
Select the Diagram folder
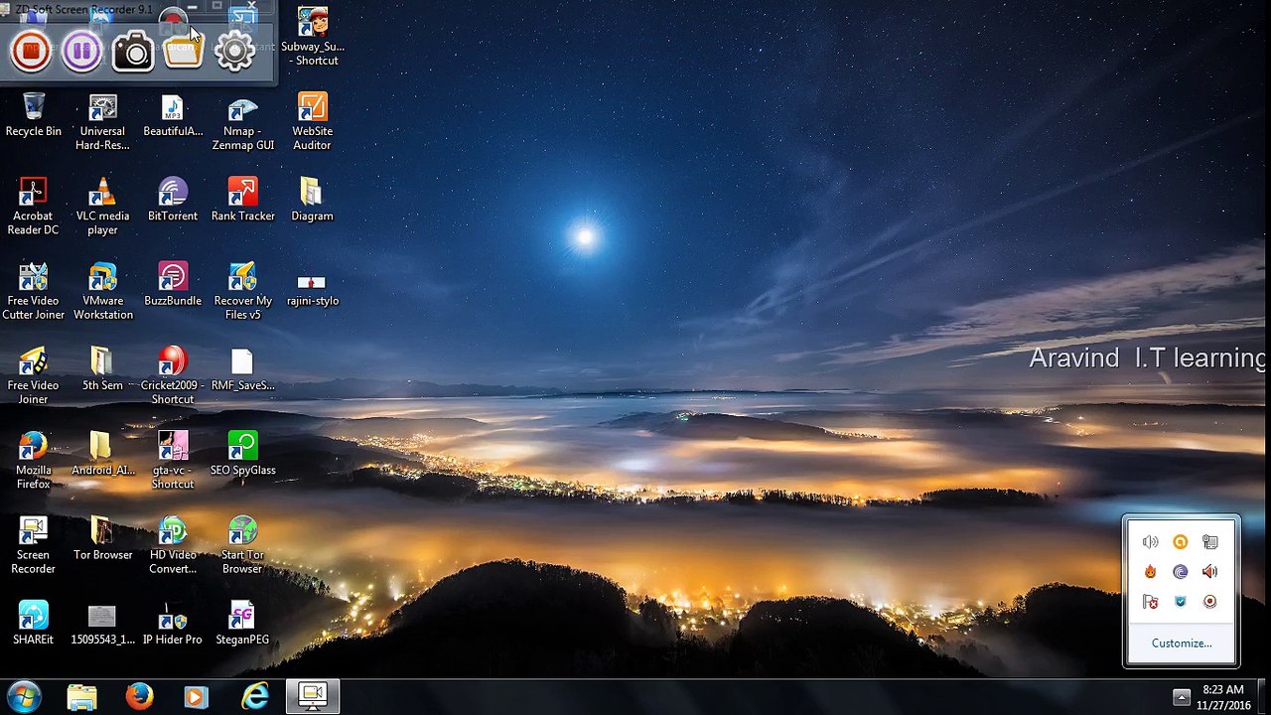pyautogui.click(x=312, y=201)
